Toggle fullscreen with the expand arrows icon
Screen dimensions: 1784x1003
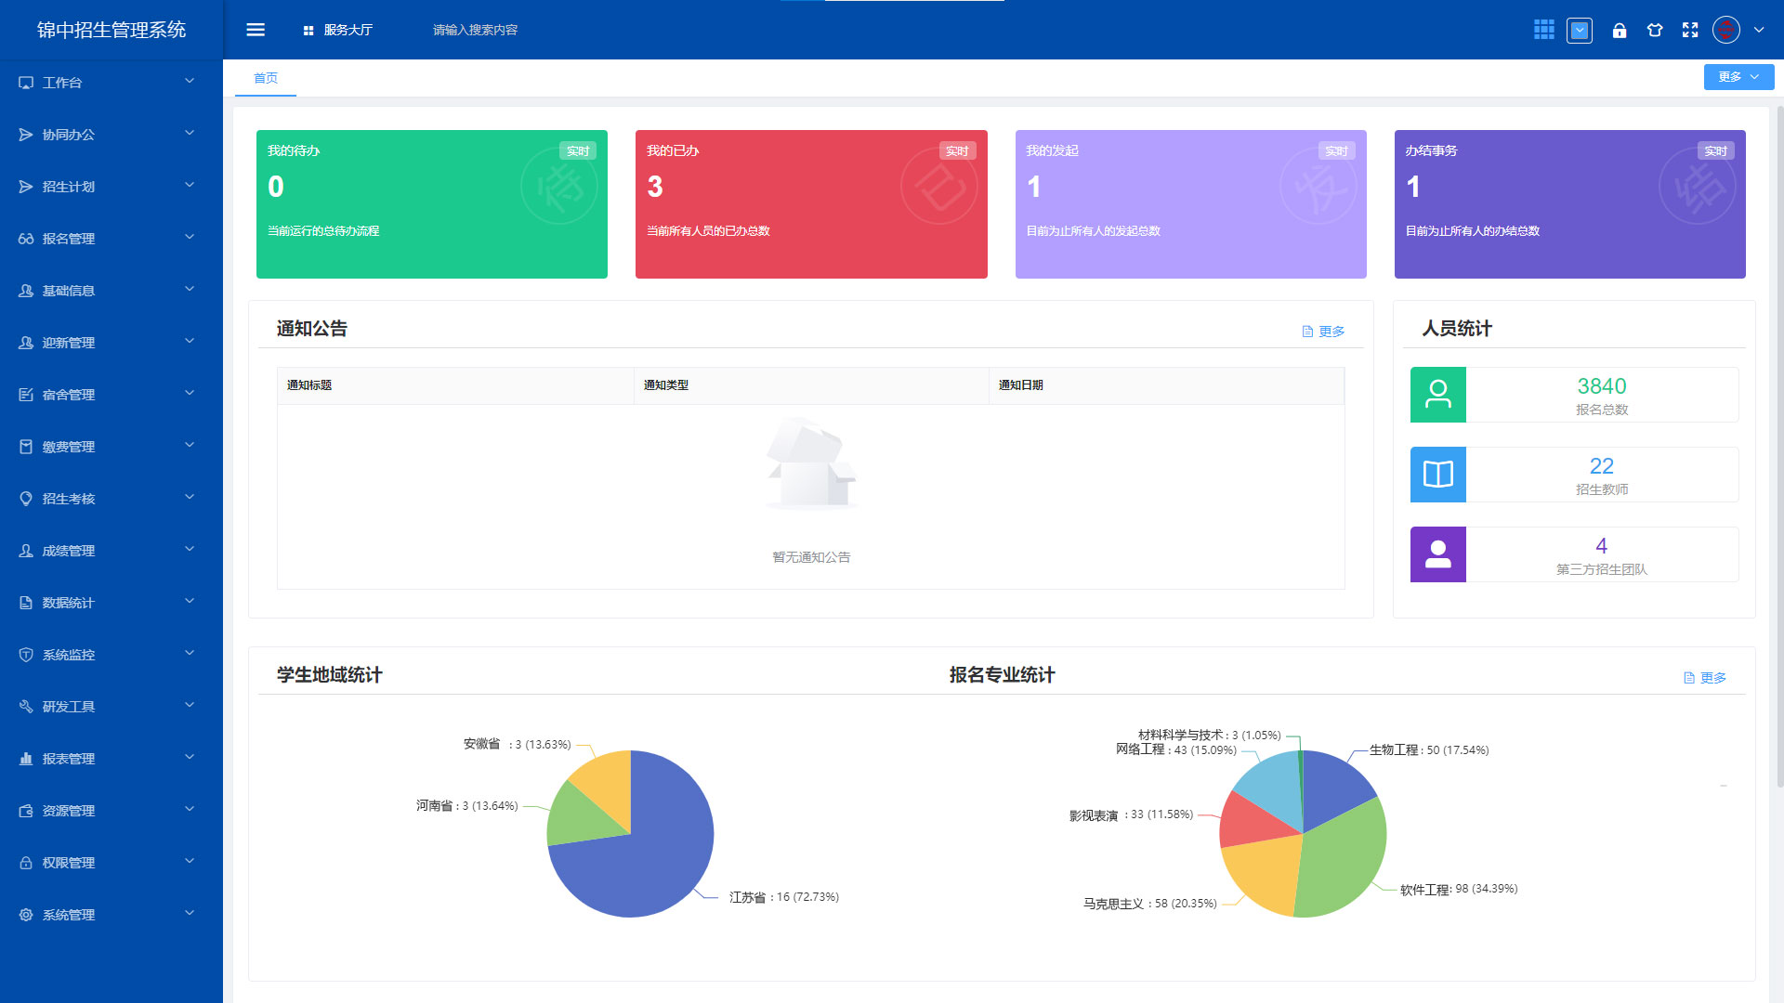(1690, 31)
